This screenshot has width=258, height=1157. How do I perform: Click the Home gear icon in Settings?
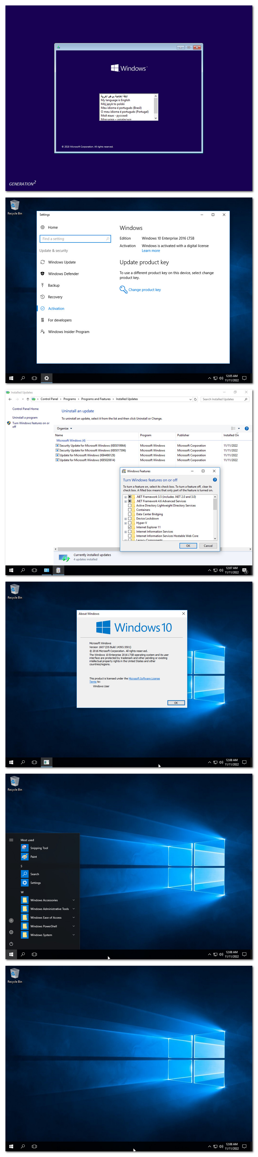click(43, 227)
